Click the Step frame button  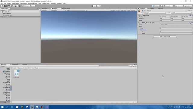tap(100, 6)
